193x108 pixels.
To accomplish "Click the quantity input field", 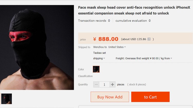I will point(104,84).
